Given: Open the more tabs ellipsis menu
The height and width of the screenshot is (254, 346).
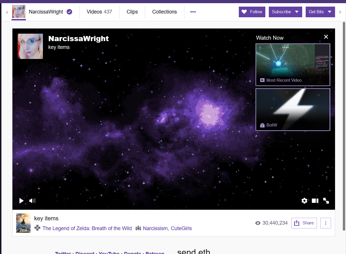Looking at the screenshot, I should tap(193, 12).
